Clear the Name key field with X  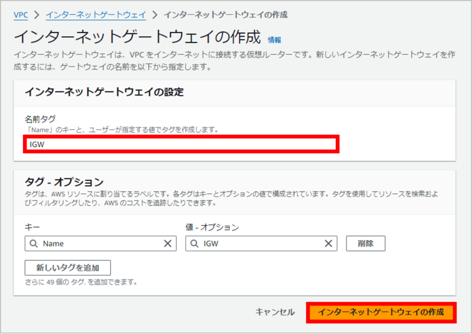[x=168, y=244]
